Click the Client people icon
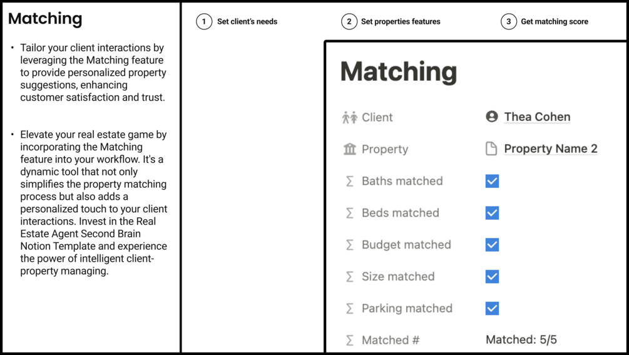The width and height of the screenshot is (629, 355). [x=349, y=117]
